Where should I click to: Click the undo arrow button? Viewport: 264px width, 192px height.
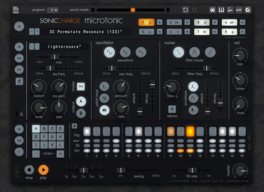tap(185, 10)
